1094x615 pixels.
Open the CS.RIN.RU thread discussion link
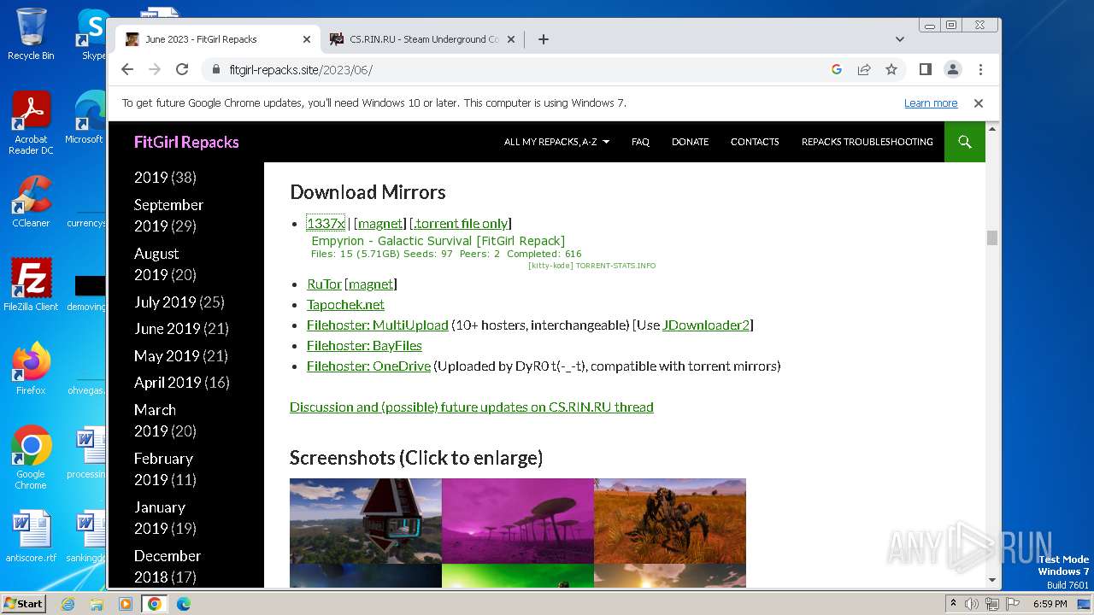[472, 407]
